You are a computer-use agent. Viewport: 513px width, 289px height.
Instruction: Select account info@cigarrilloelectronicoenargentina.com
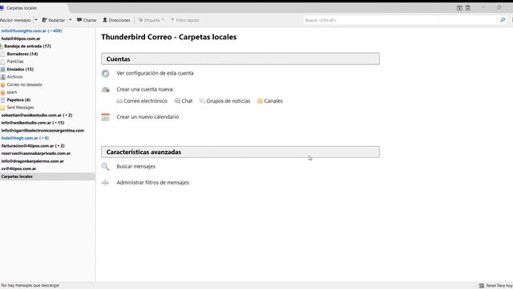(x=42, y=130)
